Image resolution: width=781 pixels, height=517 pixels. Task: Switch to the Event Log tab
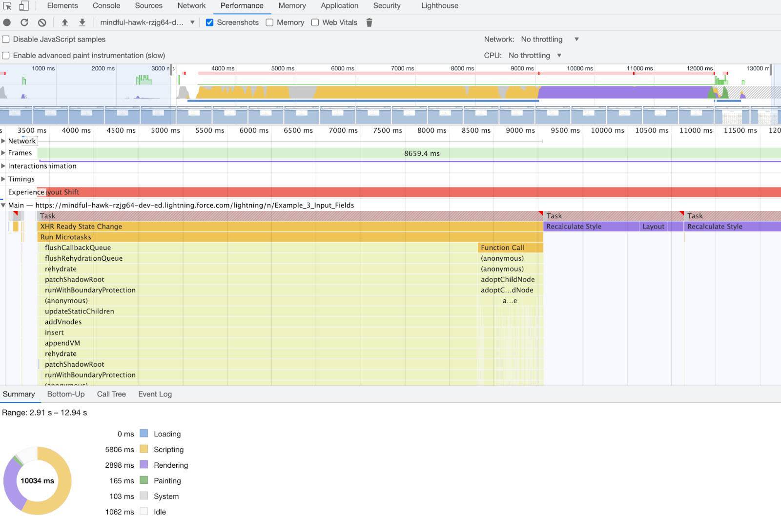click(x=155, y=394)
